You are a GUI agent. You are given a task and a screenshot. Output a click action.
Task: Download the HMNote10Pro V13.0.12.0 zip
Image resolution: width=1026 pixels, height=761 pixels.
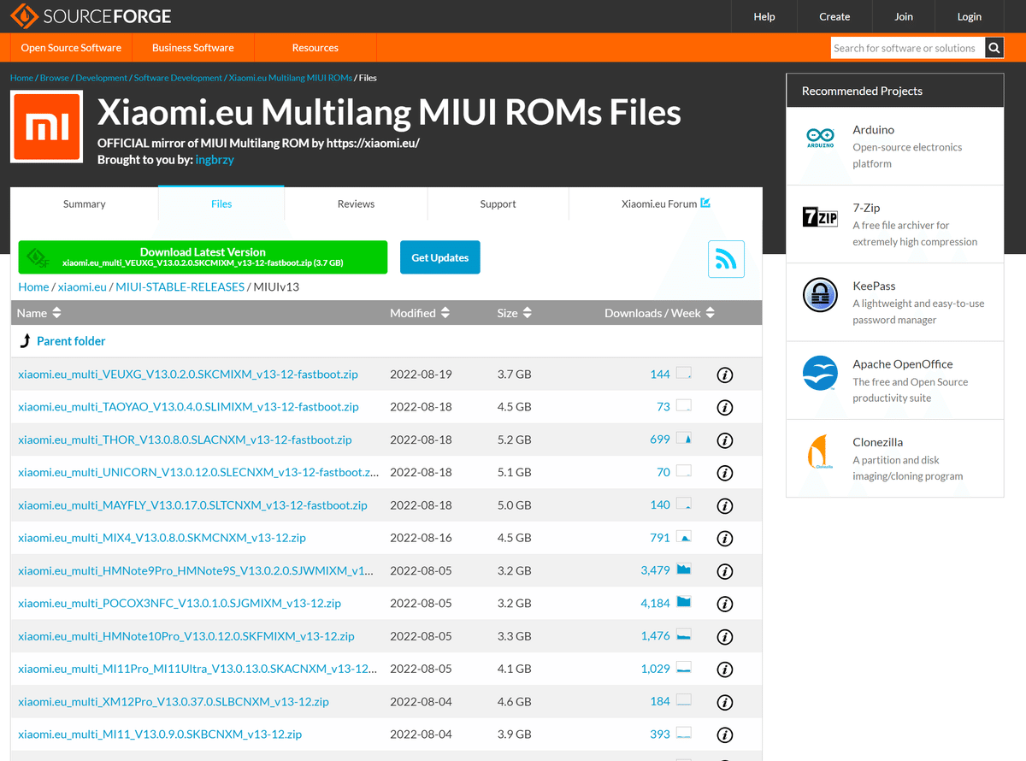186,636
